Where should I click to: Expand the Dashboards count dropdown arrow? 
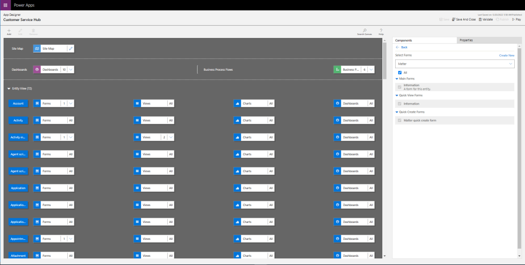[71, 69]
